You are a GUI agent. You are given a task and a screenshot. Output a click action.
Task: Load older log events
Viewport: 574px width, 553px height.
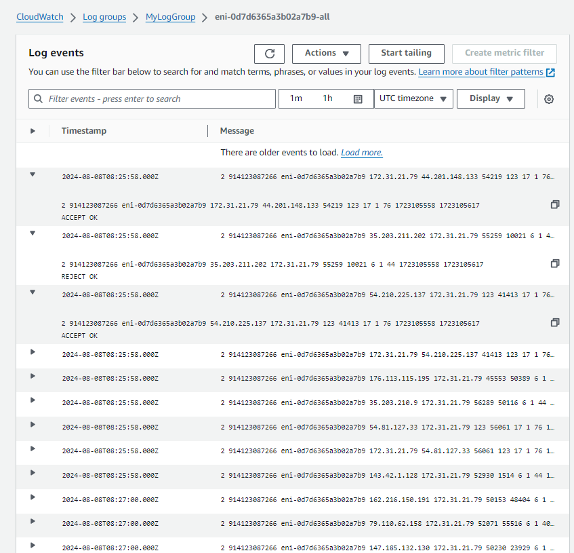click(361, 152)
